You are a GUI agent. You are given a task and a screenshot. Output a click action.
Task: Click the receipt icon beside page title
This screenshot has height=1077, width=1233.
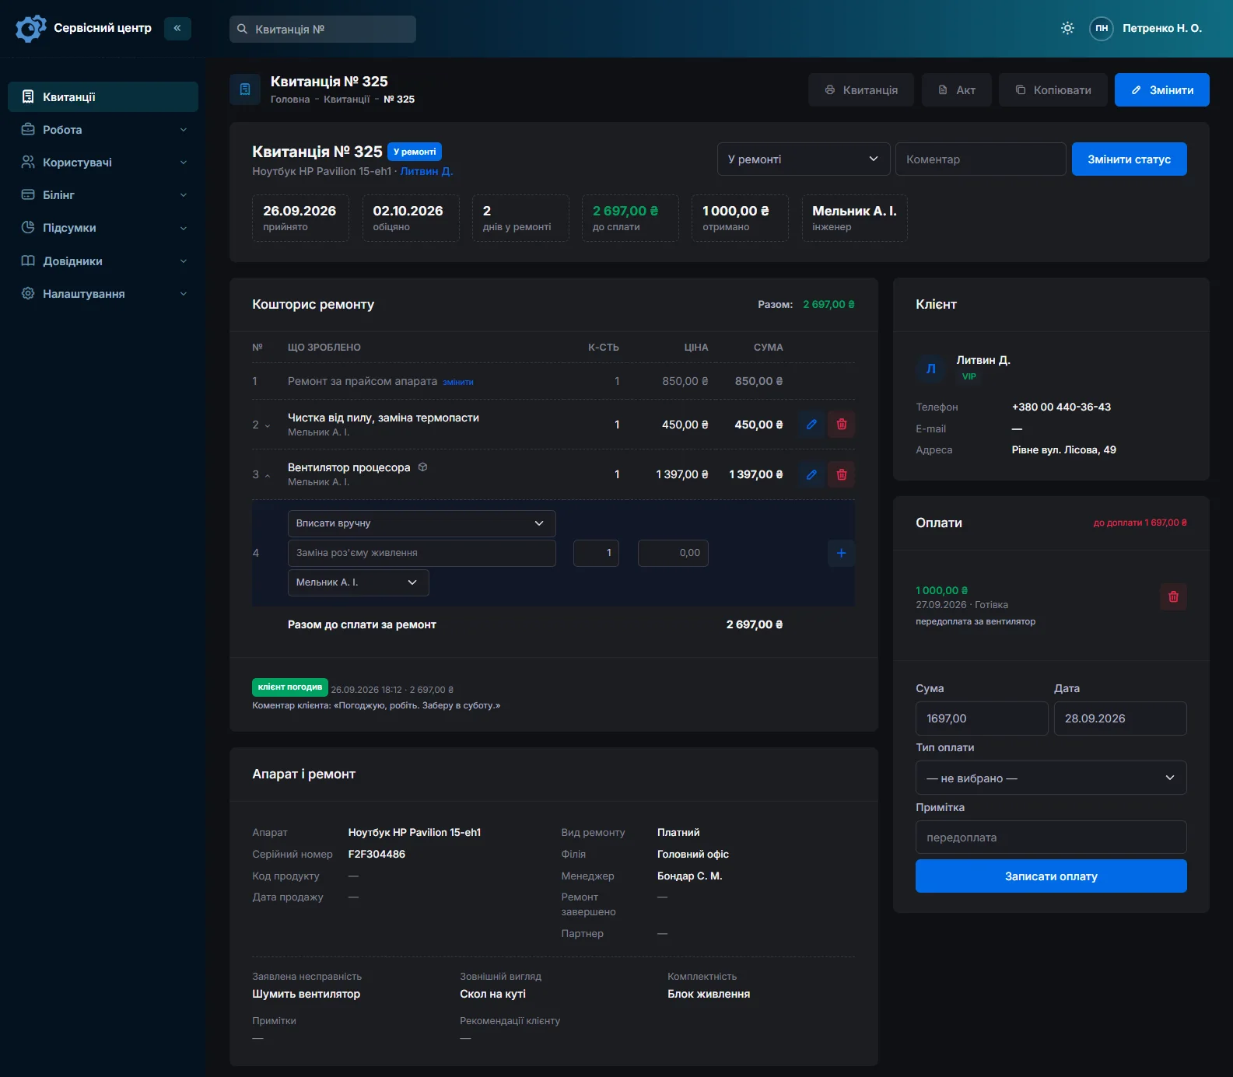pyautogui.click(x=245, y=89)
